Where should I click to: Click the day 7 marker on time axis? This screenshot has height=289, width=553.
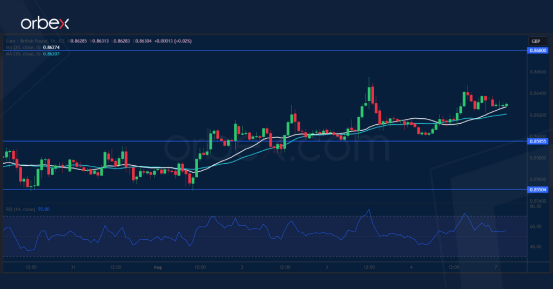click(x=496, y=267)
